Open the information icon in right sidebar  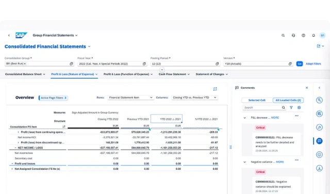(319, 155)
